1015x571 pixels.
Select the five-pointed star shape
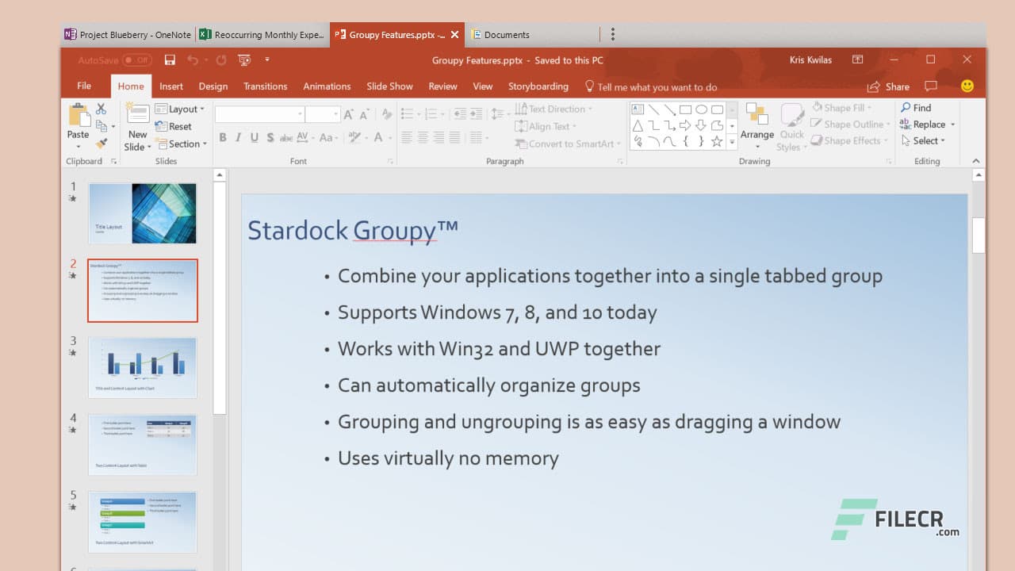pyautogui.click(x=717, y=141)
